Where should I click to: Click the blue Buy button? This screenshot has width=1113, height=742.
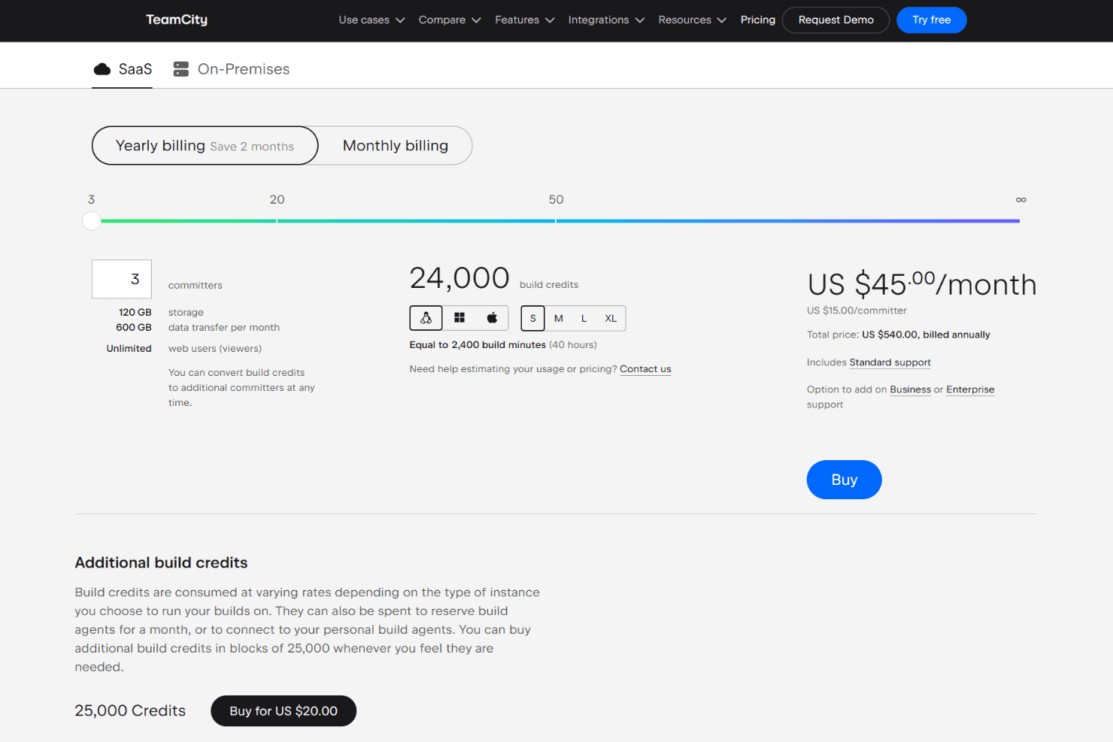(x=844, y=480)
